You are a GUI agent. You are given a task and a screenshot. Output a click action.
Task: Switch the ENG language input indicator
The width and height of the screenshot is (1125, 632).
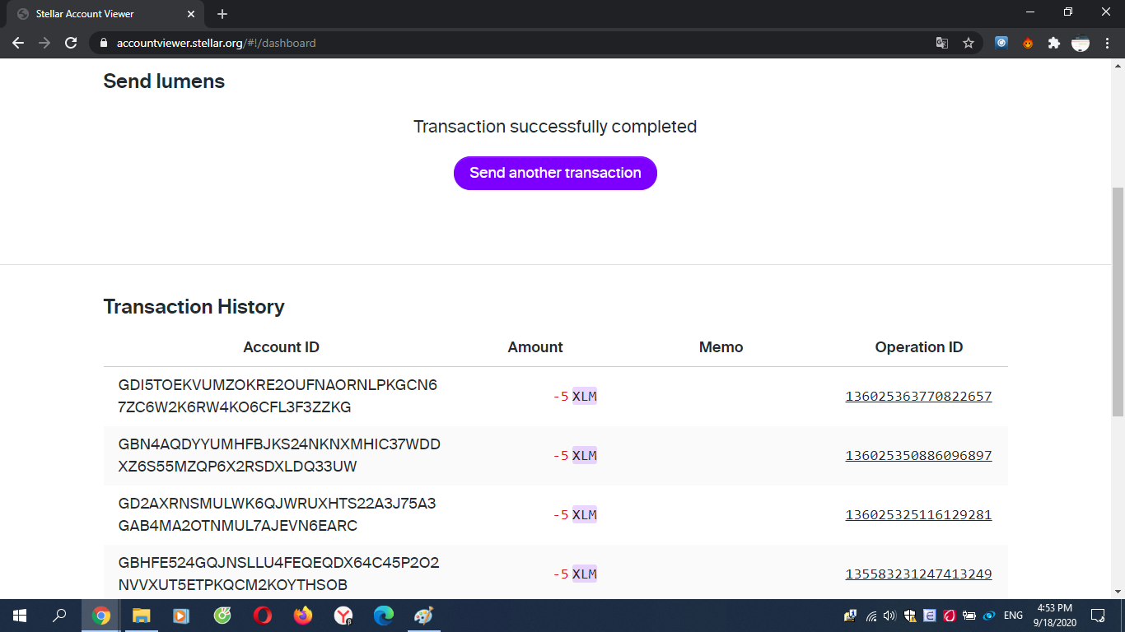click(x=1013, y=616)
